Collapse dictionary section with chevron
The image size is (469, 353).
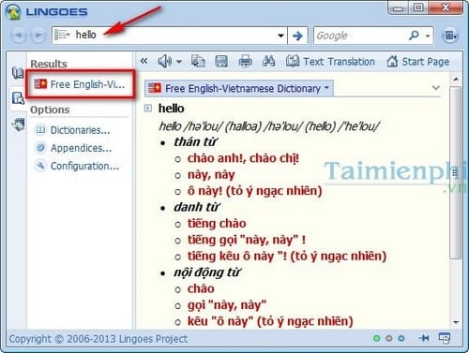pos(436,88)
